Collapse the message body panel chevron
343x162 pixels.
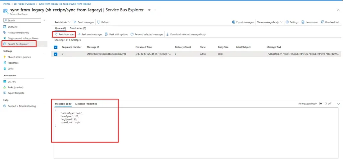coord(339,104)
